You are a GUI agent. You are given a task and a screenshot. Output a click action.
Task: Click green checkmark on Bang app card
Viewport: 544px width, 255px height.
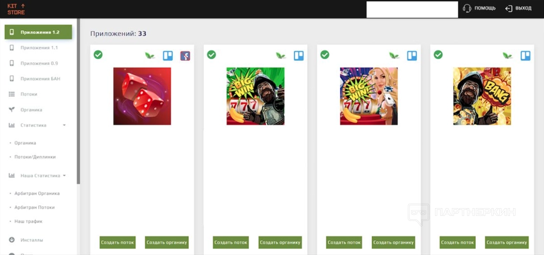coord(438,54)
